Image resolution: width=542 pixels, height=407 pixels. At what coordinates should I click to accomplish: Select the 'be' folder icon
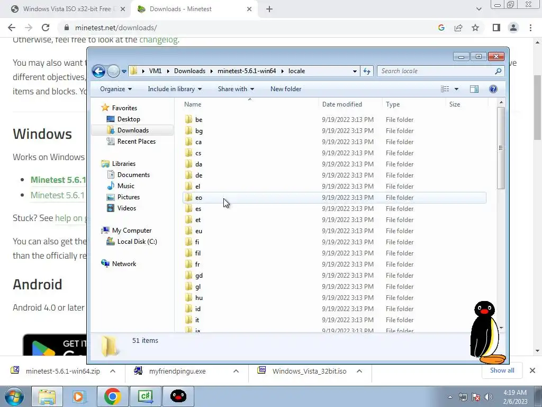(188, 119)
